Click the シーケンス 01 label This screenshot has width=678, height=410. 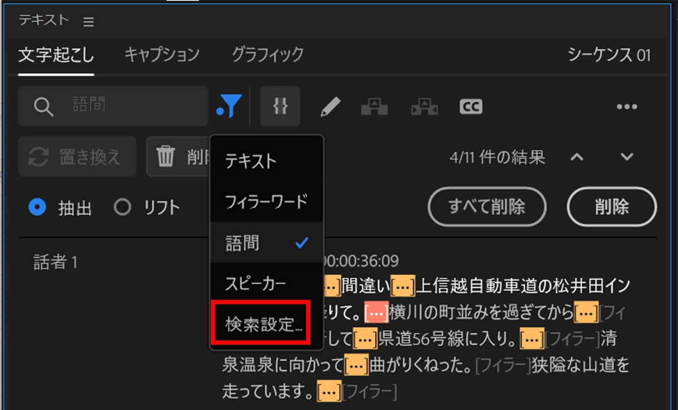point(609,55)
